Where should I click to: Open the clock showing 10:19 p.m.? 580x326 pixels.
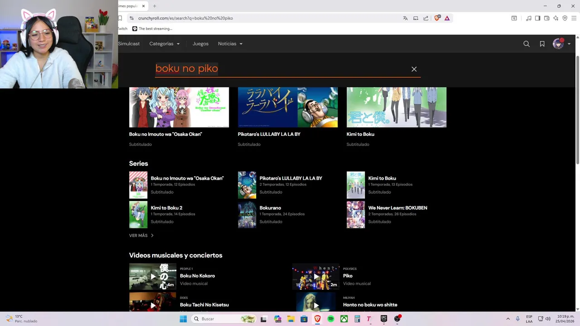565,319
